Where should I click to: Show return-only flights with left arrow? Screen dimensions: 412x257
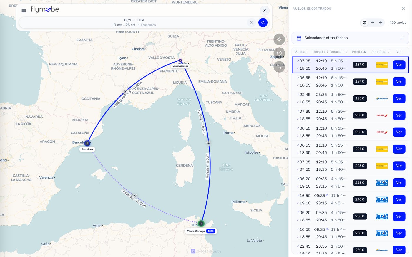coord(381,23)
